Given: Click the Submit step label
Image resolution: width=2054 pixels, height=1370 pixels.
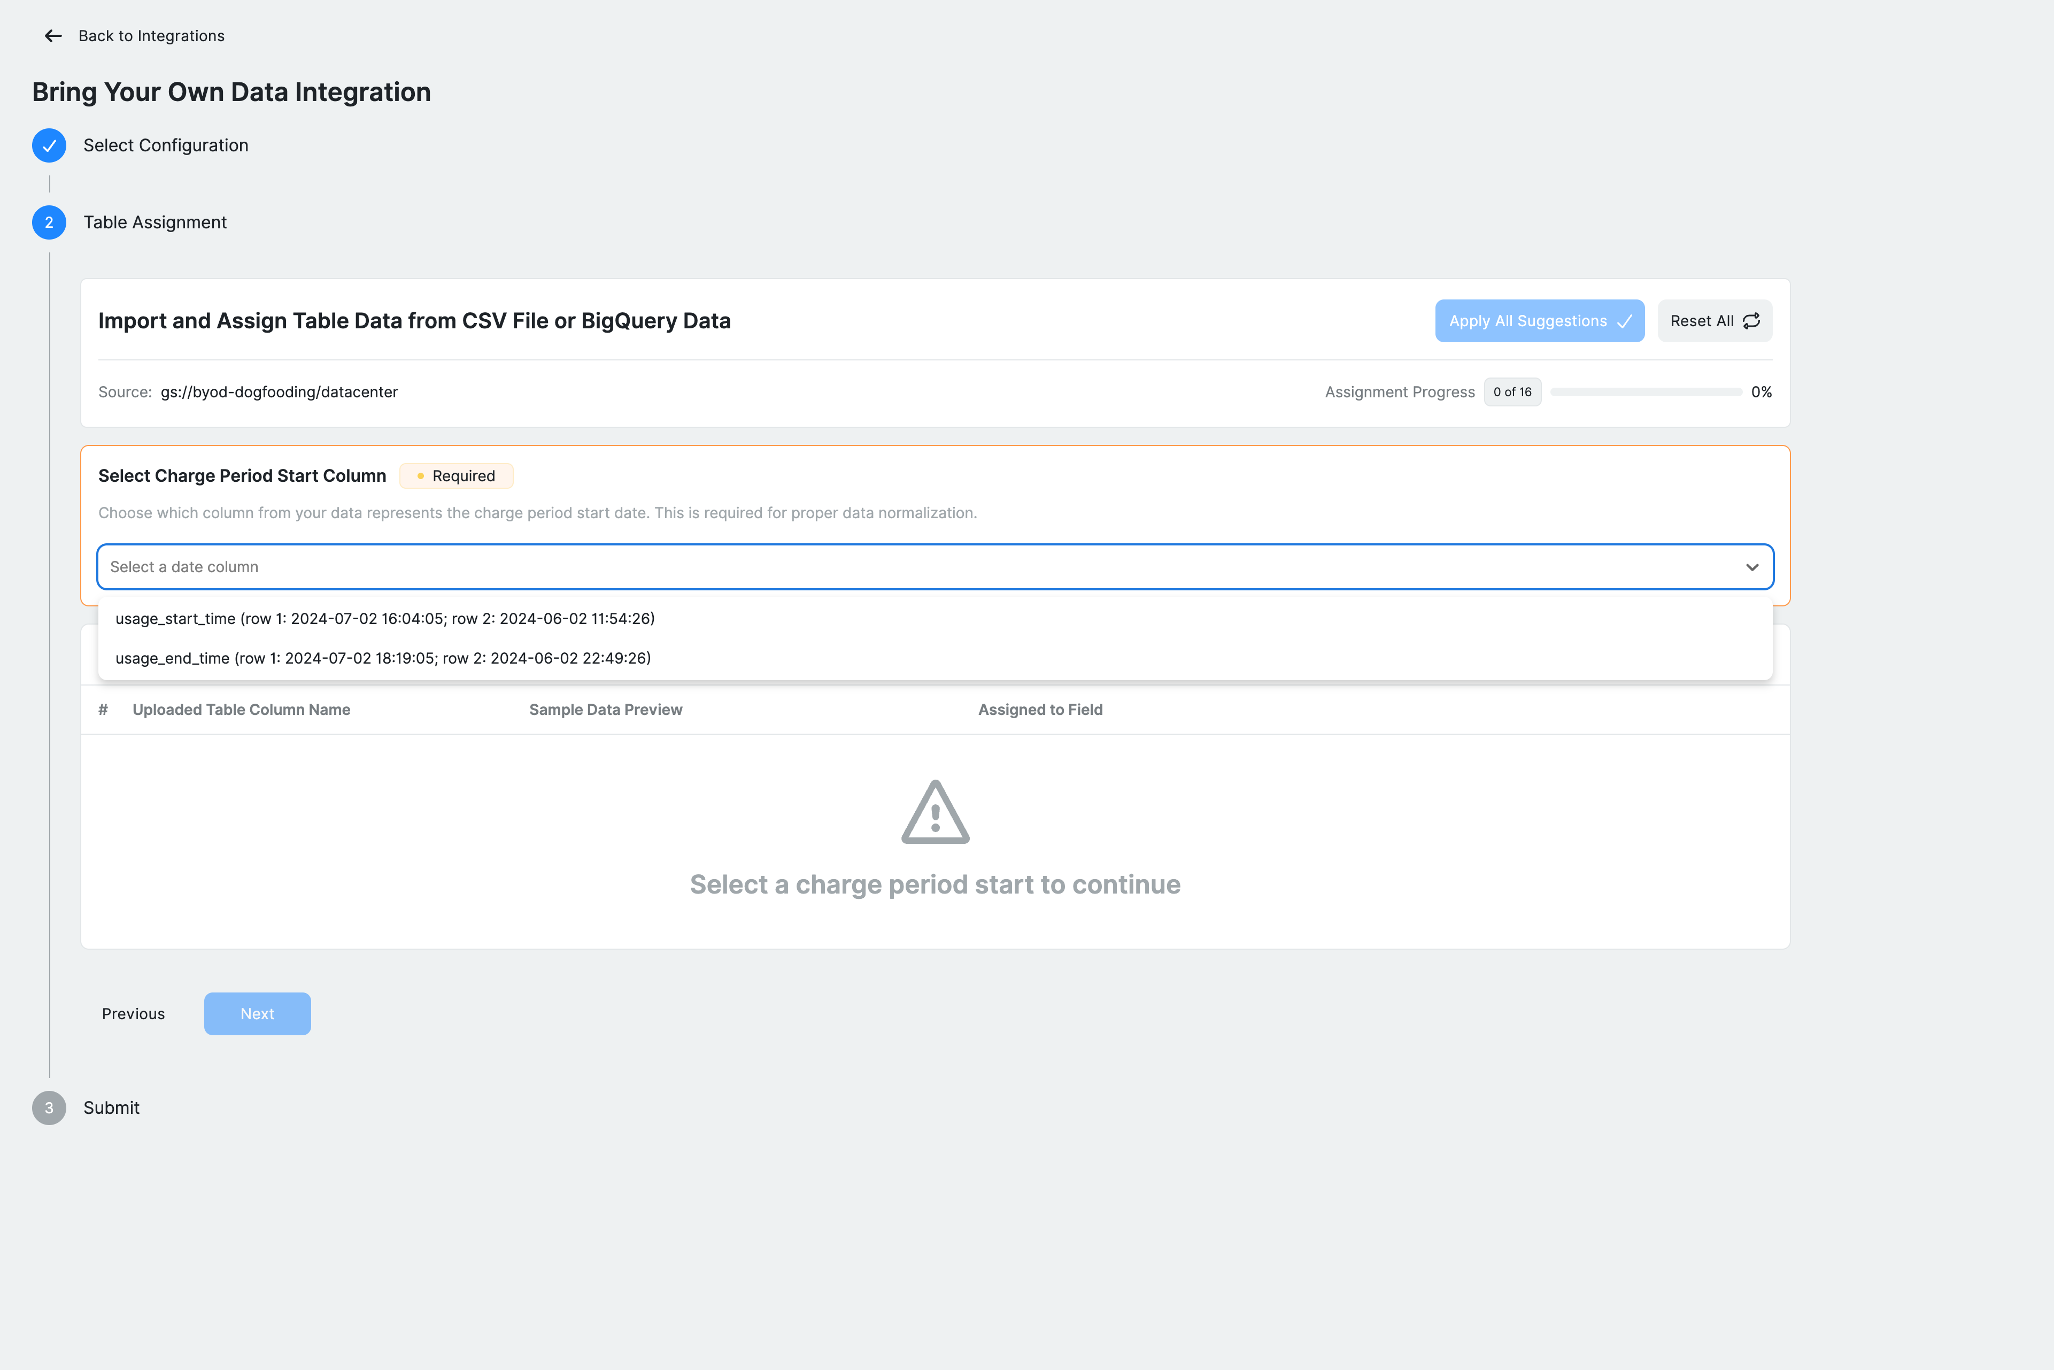Looking at the screenshot, I should [111, 1108].
